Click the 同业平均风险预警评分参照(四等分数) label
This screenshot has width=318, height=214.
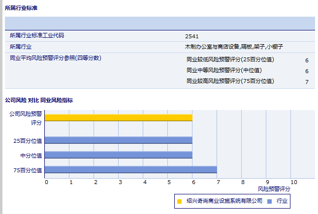click(x=56, y=58)
